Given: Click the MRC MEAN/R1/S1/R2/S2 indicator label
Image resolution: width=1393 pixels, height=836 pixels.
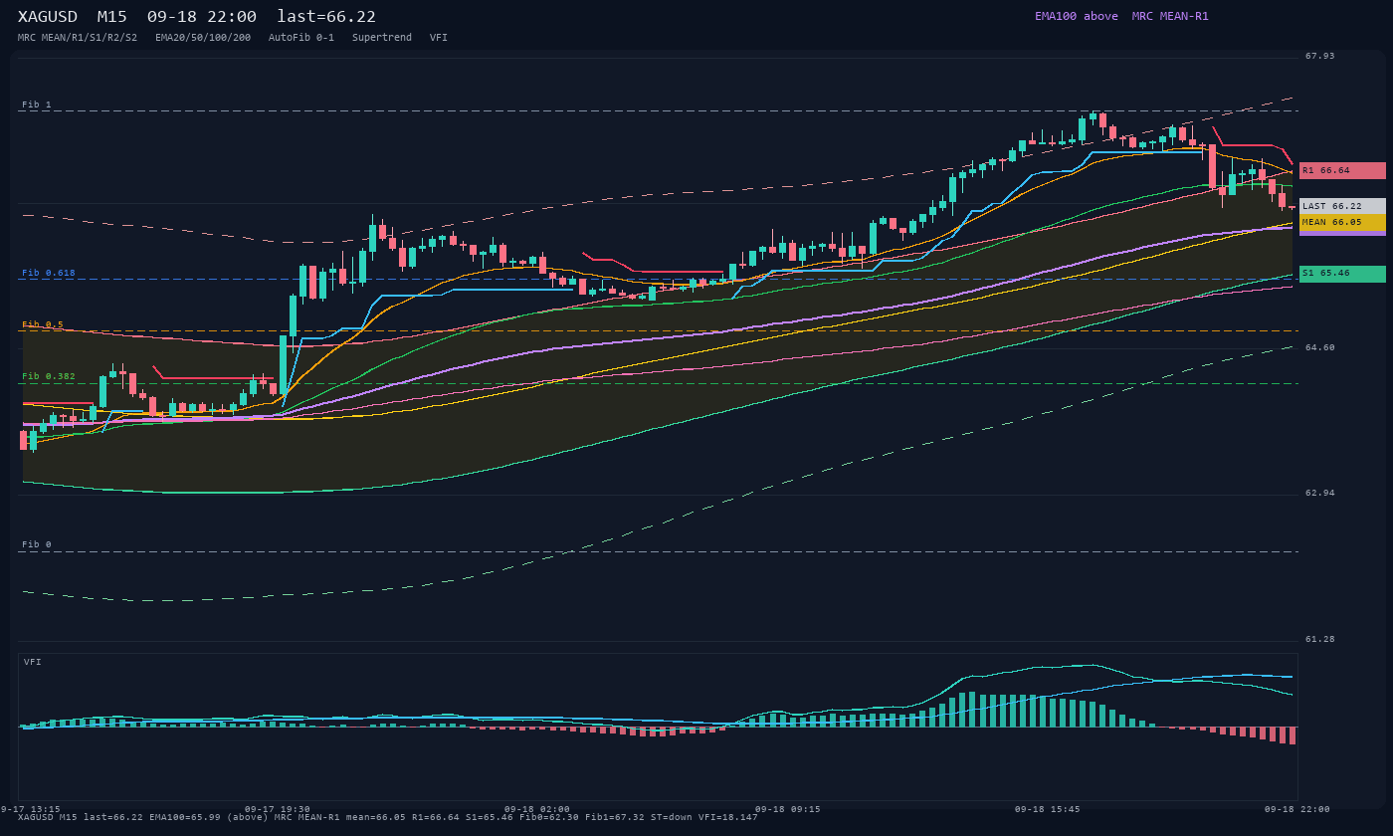Looking at the screenshot, I should point(78,38).
